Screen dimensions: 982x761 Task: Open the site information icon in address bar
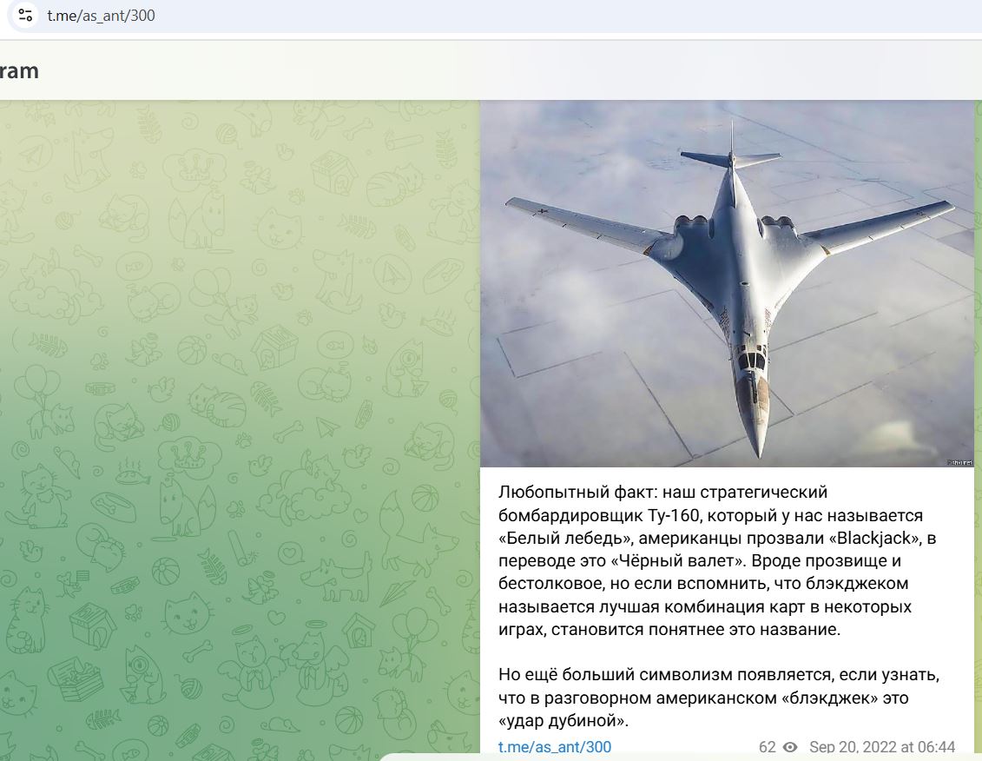tap(25, 15)
